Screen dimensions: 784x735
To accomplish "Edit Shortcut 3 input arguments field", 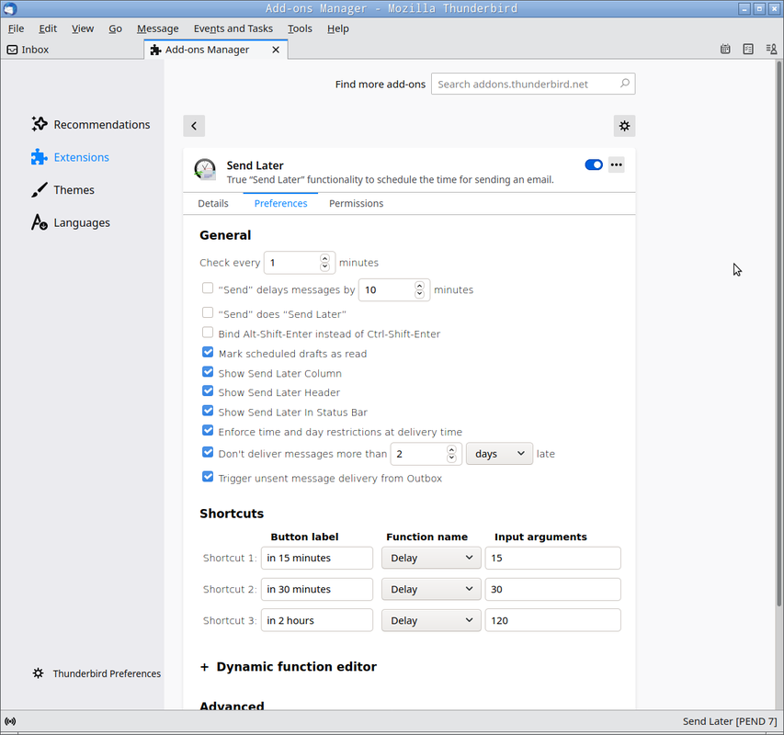I will point(553,620).
